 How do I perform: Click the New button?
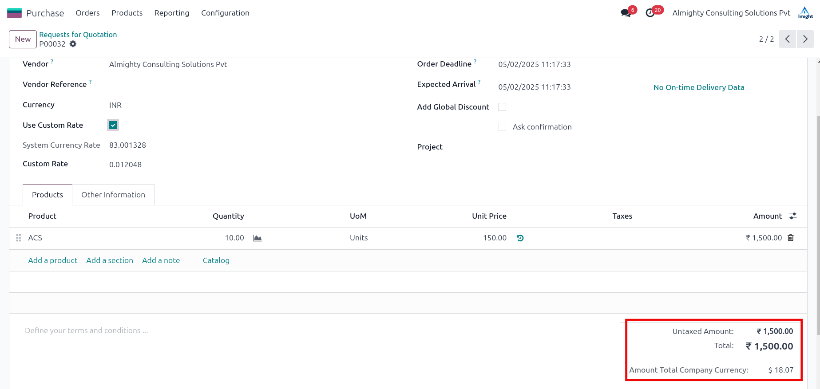(23, 39)
